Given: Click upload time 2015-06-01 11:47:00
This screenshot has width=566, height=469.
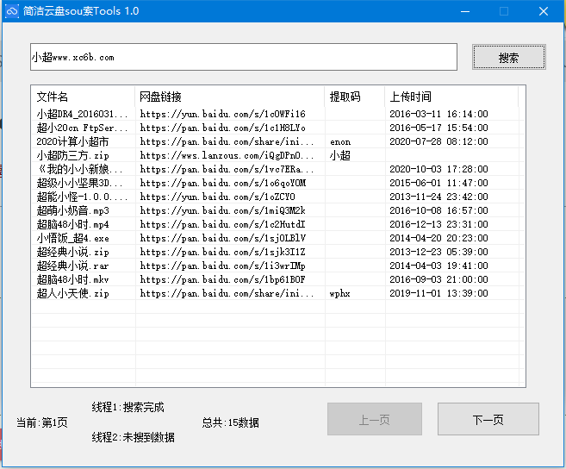Looking at the screenshot, I should tap(438, 183).
